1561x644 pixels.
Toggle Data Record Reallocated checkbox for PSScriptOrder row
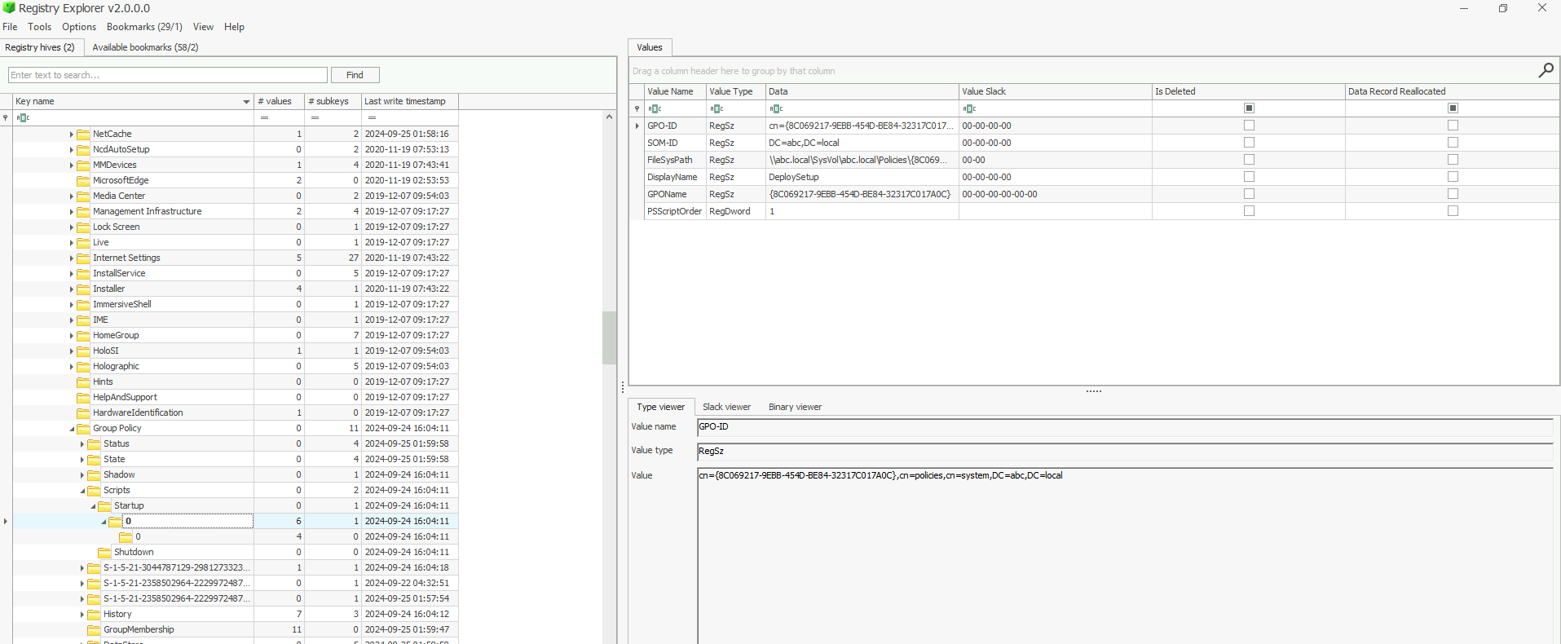coord(1453,211)
